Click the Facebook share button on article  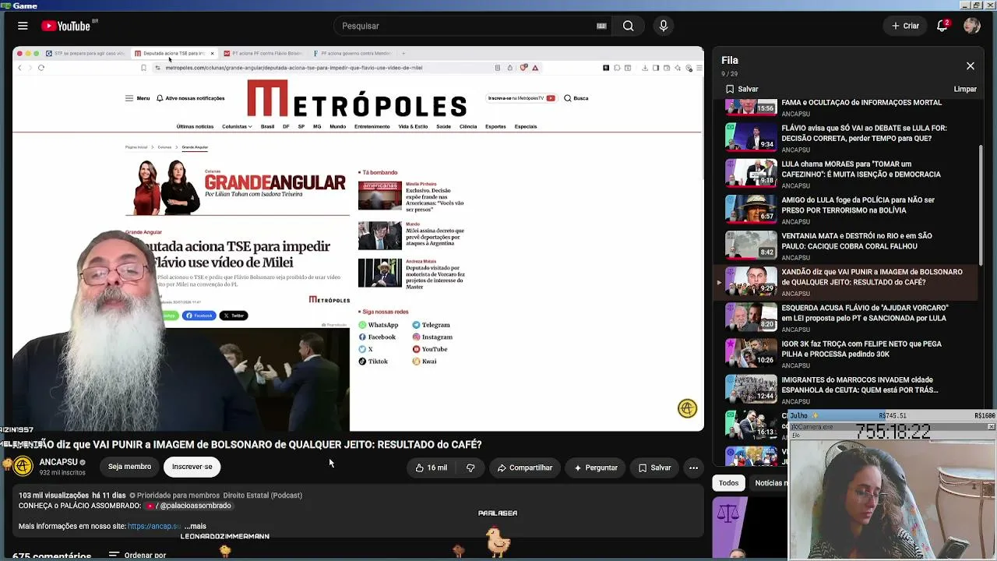coord(199,316)
